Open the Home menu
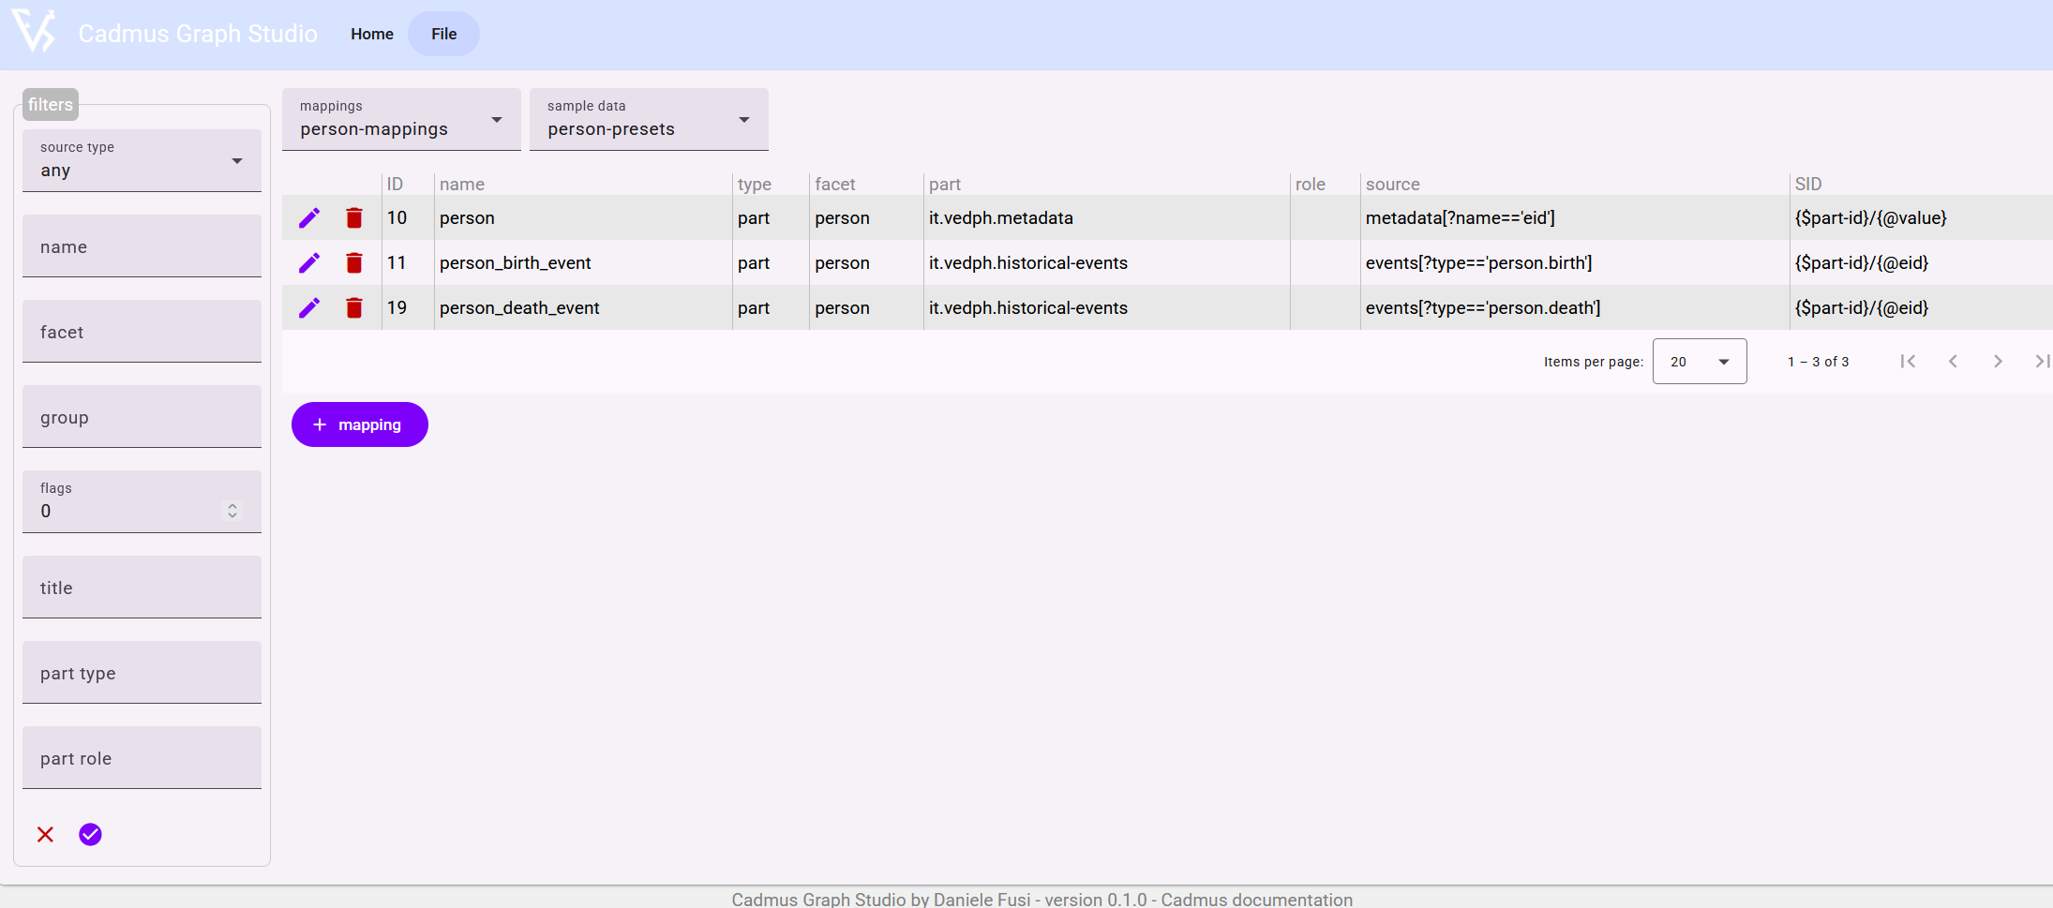 click(372, 34)
